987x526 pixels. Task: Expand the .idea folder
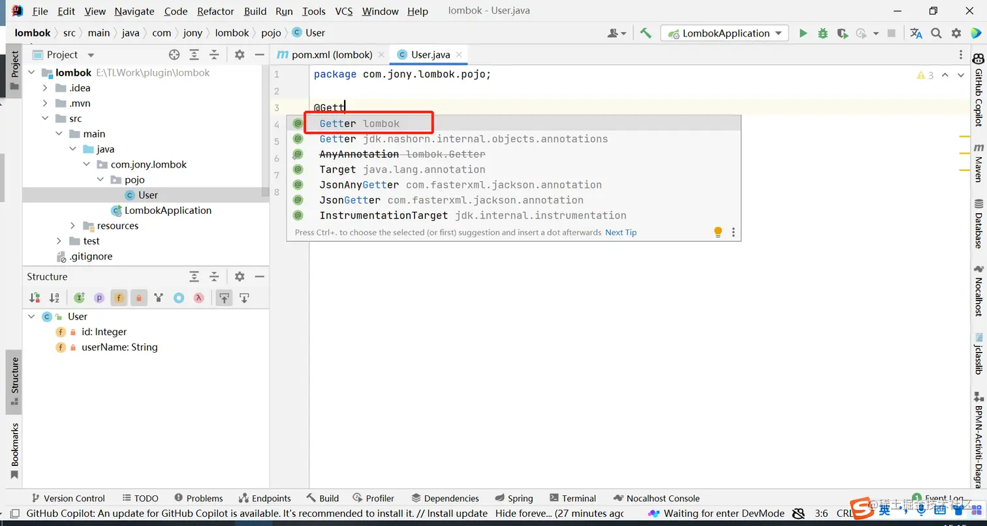44,88
